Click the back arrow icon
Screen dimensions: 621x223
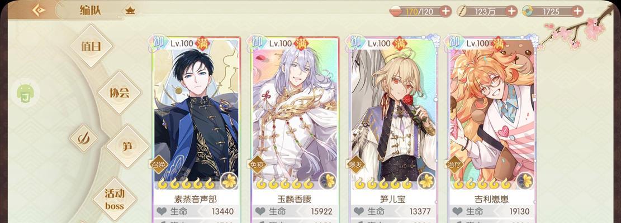[39, 10]
